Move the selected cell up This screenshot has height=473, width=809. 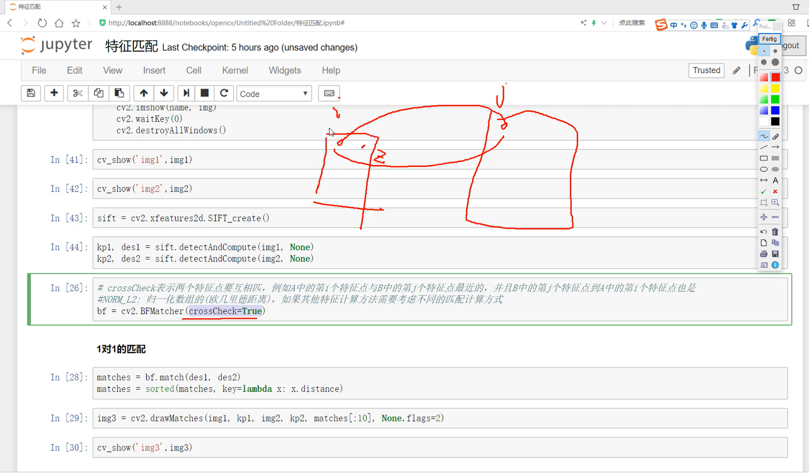(x=144, y=93)
